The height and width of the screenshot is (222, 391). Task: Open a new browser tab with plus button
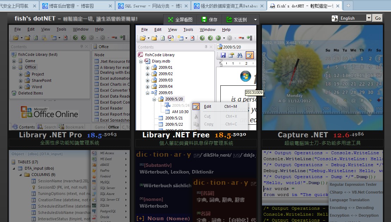click(348, 6)
